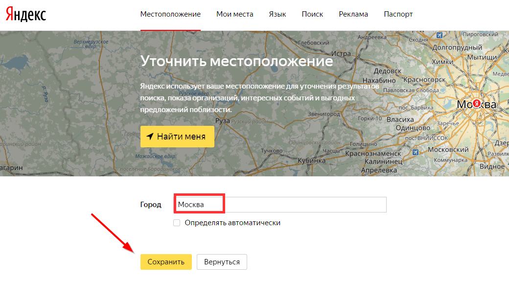
Task: Click the Калининец label on the map
Action: tap(383, 162)
